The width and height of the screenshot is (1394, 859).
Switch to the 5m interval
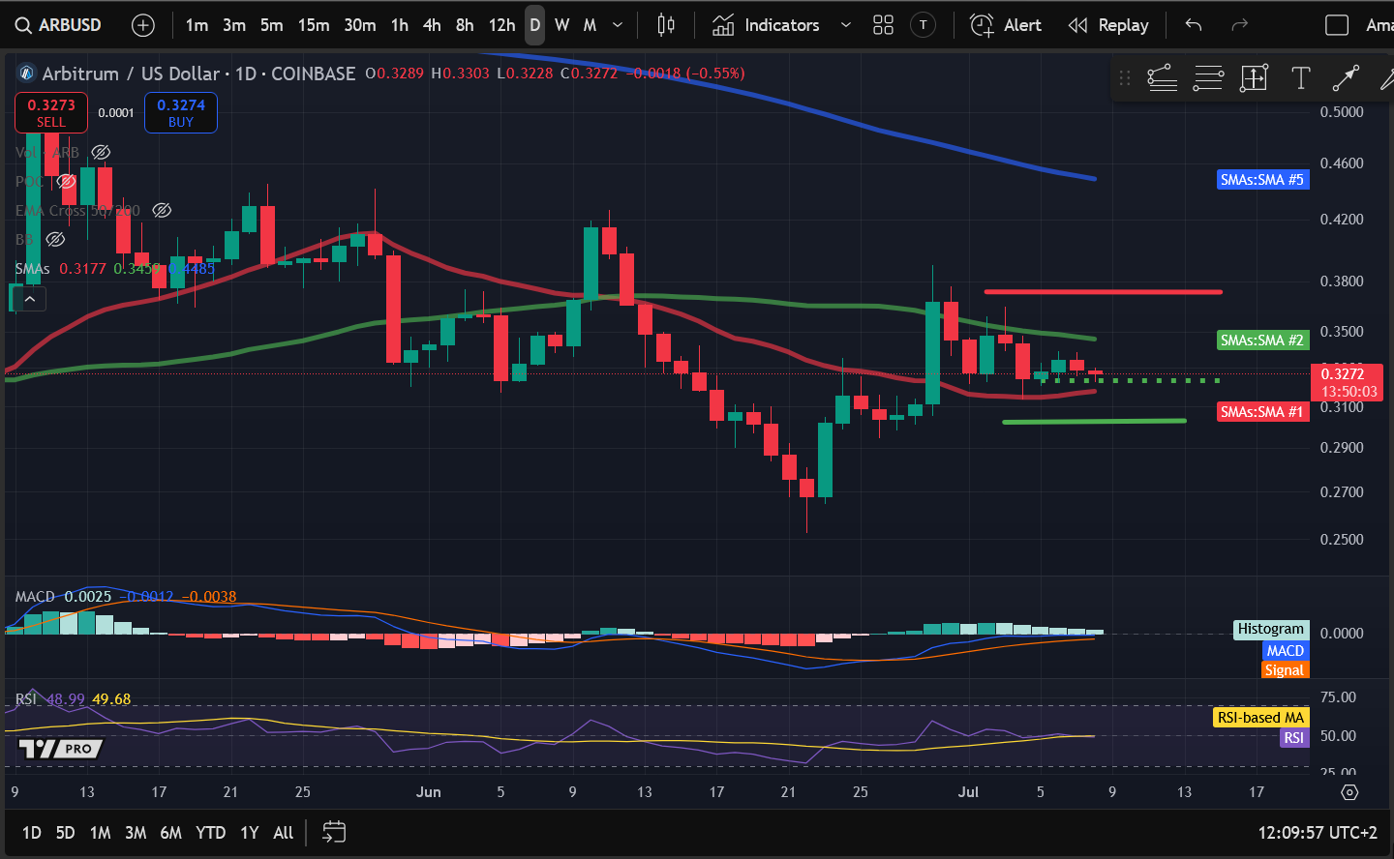pos(272,25)
